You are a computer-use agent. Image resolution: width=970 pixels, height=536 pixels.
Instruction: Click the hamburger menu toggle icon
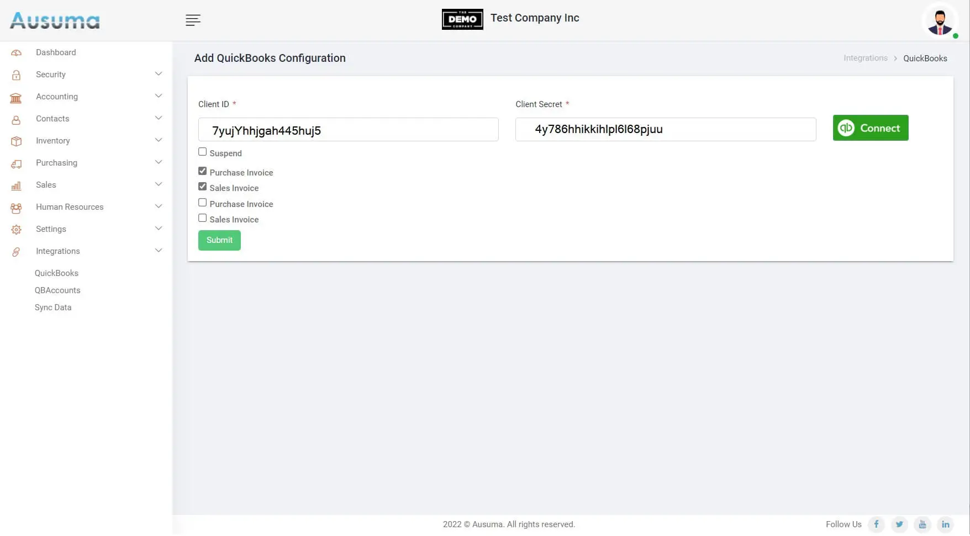193,20
